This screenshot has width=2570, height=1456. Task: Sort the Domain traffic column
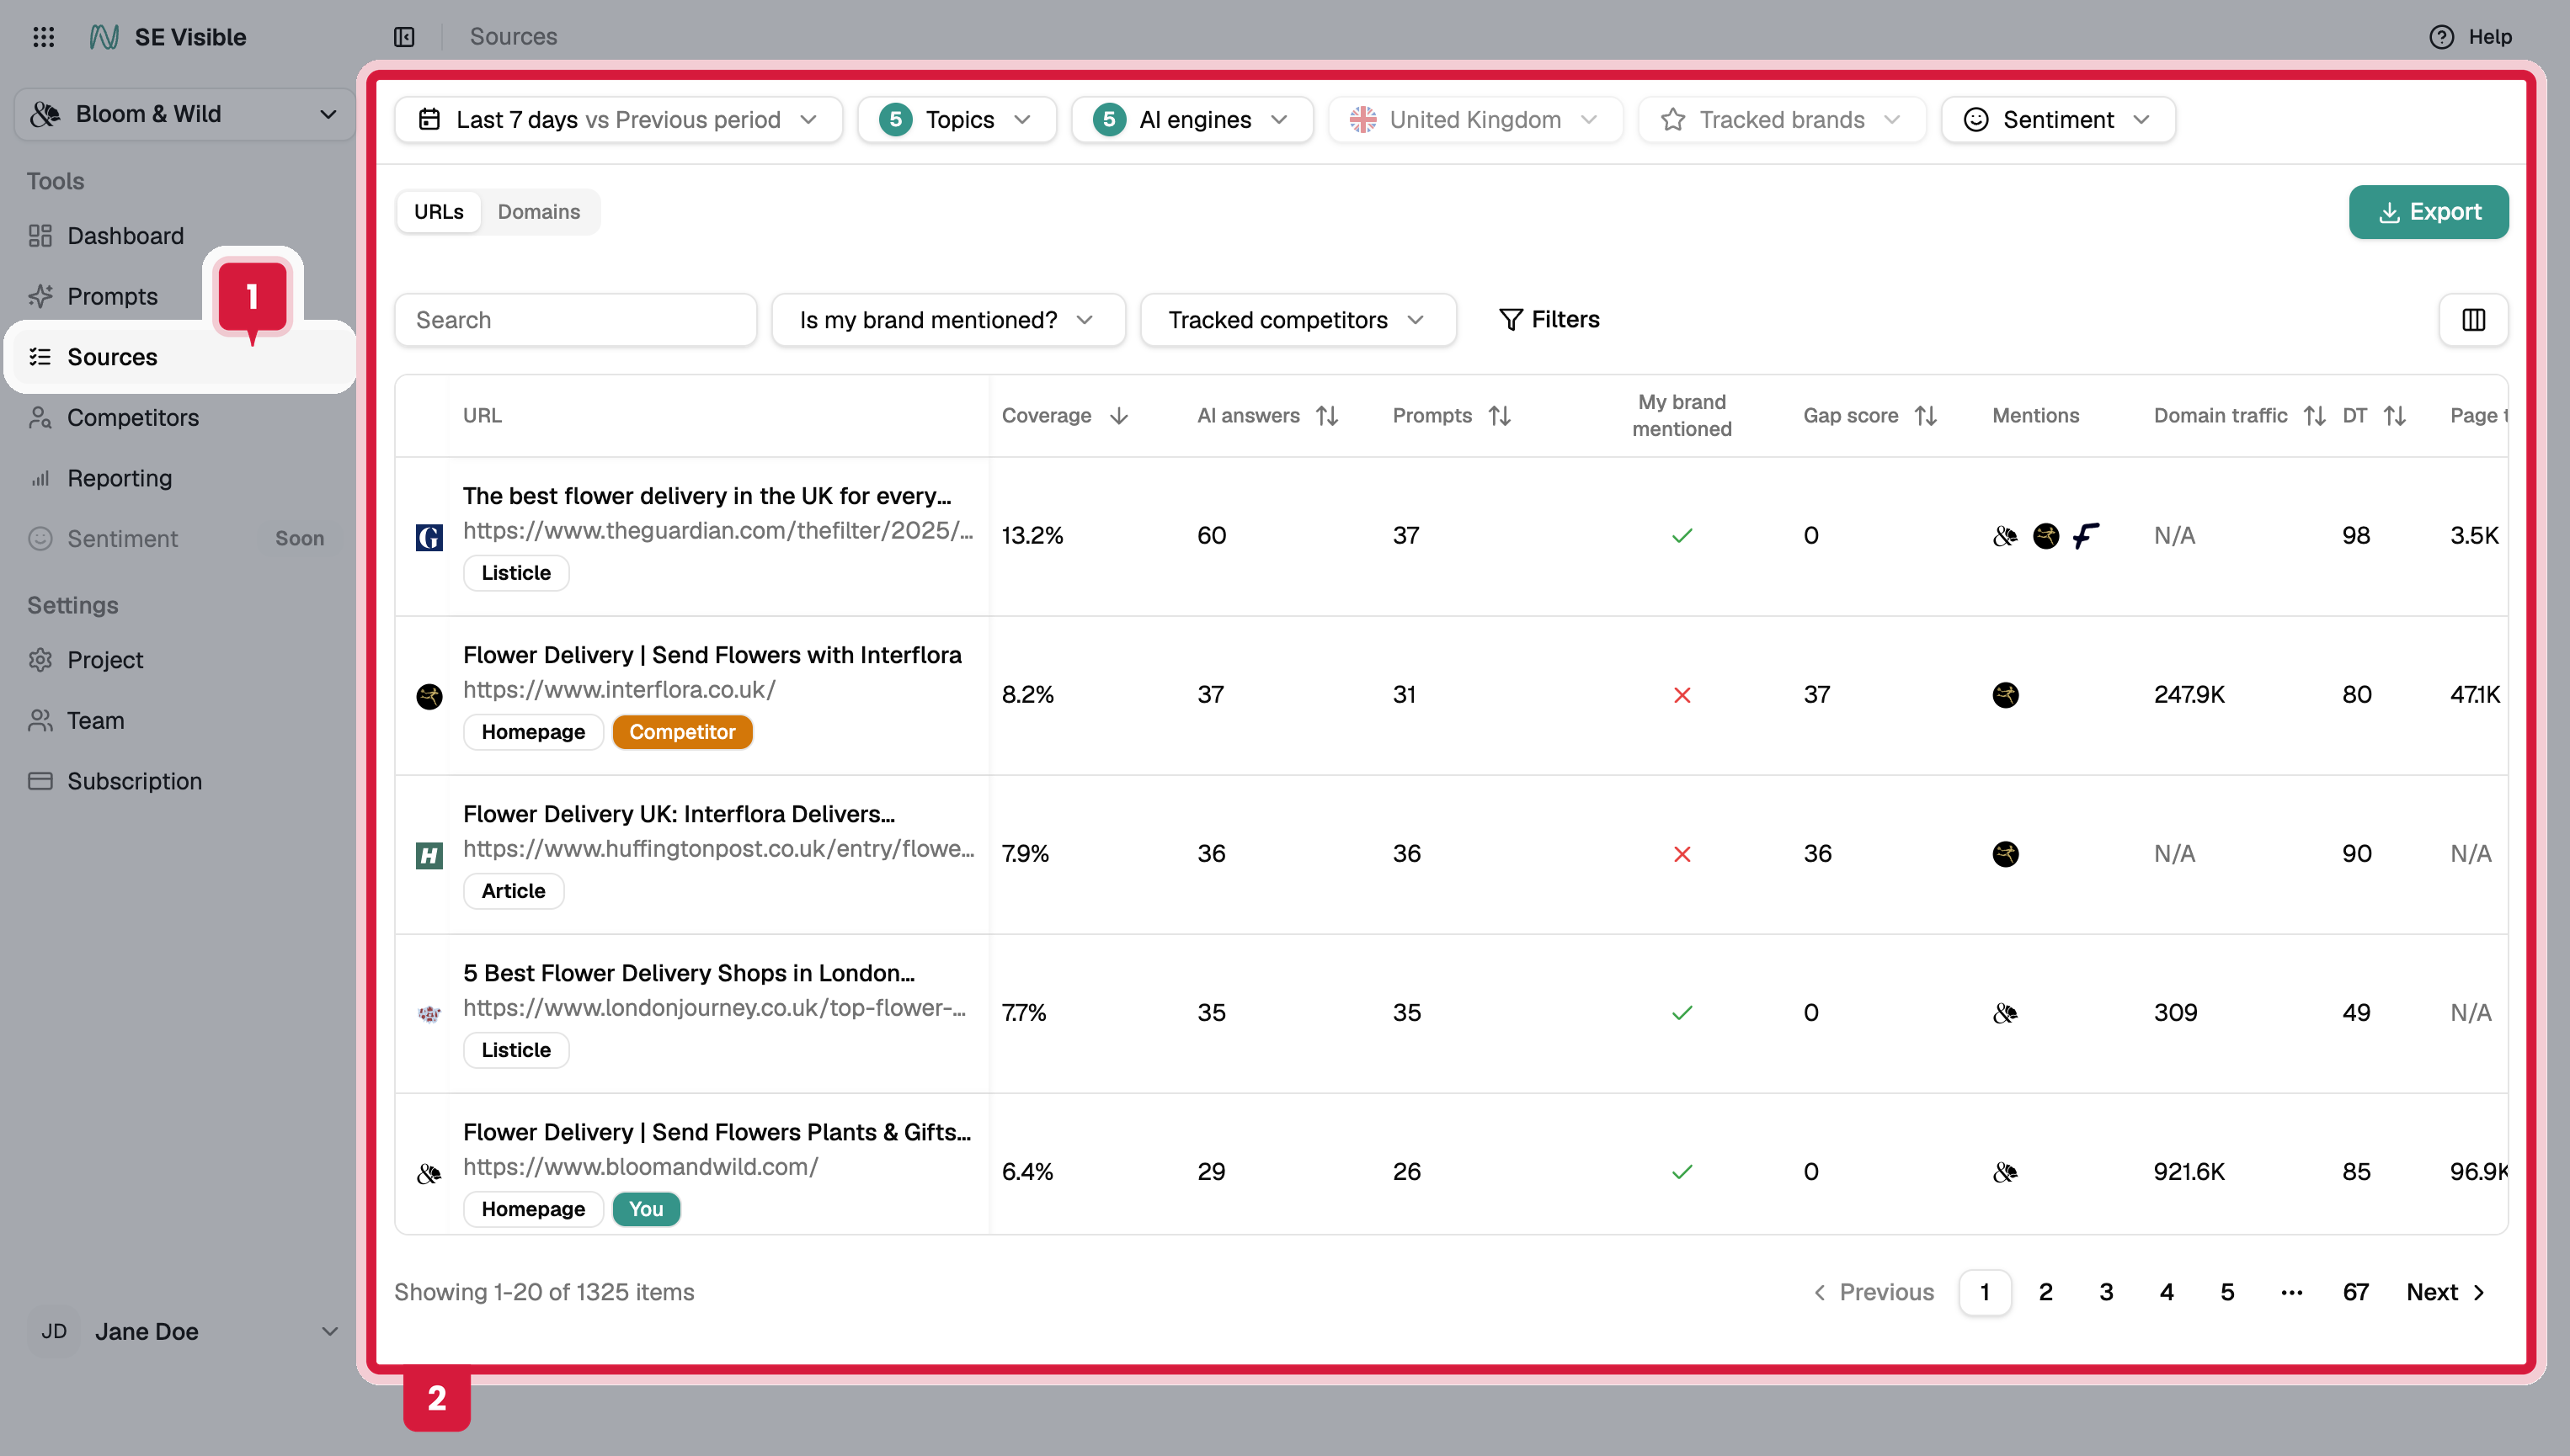[x=2314, y=416]
